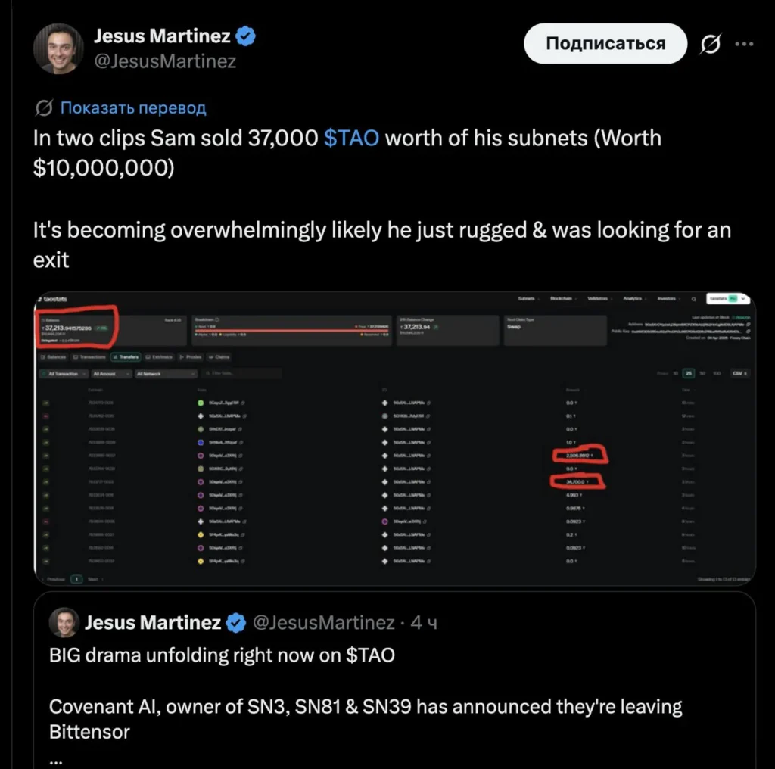The width and height of the screenshot is (775, 769).
Task: Click Jesus Martinez's profile avatar at top
Action: point(58,48)
